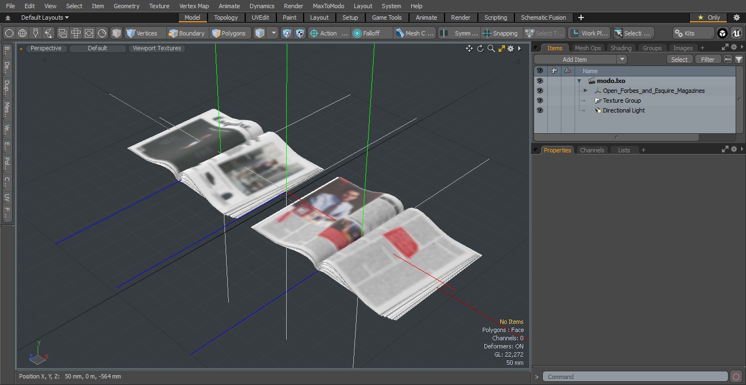Switch to the Mesh Ops tab
The width and height of the screenshot is (746, 385).
tap(588, 48)
